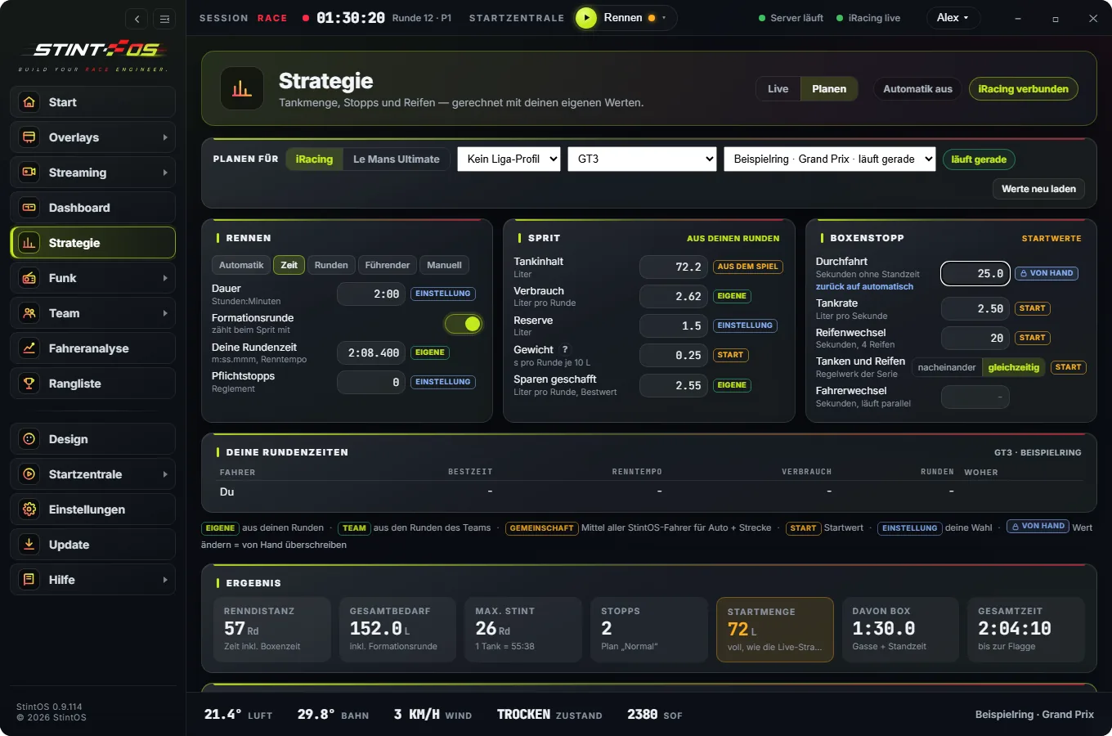
Task: Expand the Streaming submenu arrow
Action: tap(165, 173)
